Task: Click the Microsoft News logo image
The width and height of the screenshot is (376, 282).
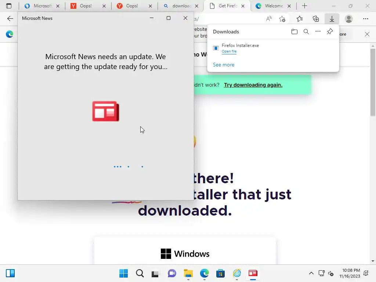Action: click(106, 111)
